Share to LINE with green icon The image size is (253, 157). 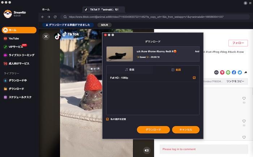click(x=228, y=73)
